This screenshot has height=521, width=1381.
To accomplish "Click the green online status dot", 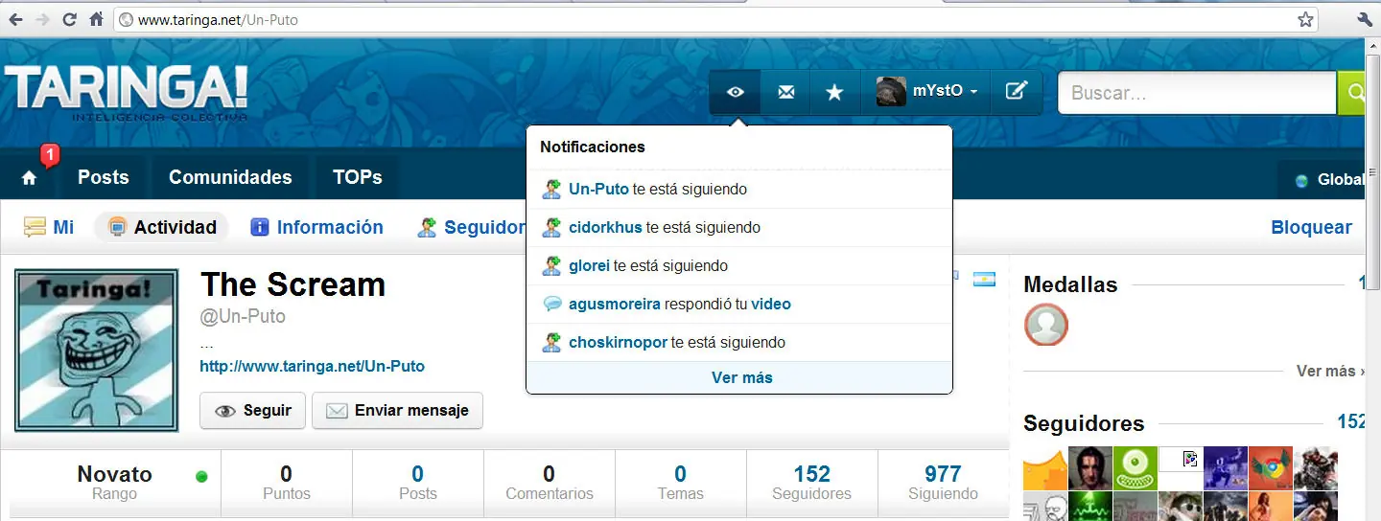I will (201, 476).
